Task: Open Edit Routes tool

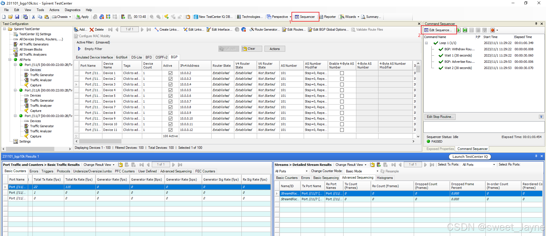Action: click(294, 30)
